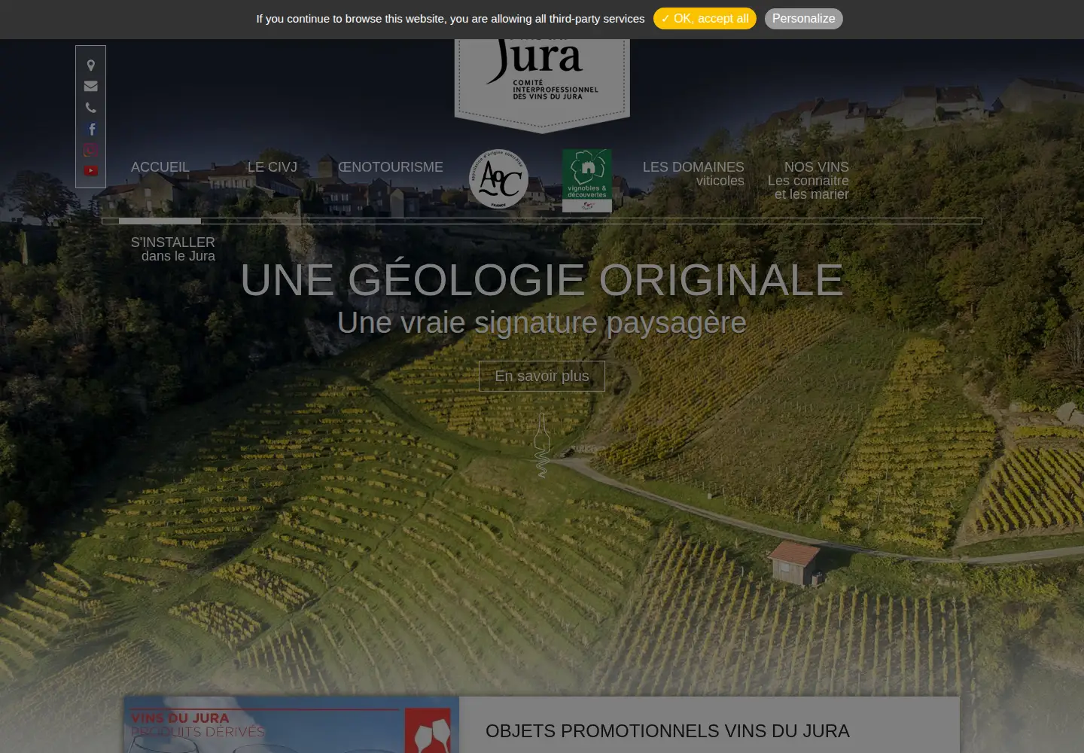Open S'INSTALLER dans le Jura menu

[173, 249]
